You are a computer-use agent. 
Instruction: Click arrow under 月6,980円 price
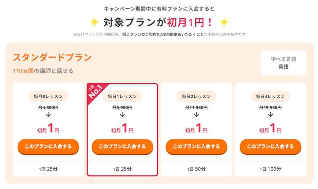point(122,115)
